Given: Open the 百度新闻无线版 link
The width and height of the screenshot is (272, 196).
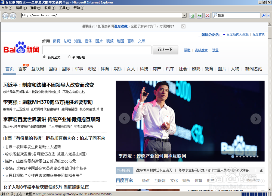Looking at the screenshot, I should (x=237, y=34).
